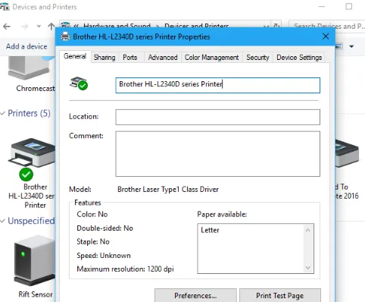Open the Ports tab
Viewport: 365px width, 302px height.
tap(129, 58)
